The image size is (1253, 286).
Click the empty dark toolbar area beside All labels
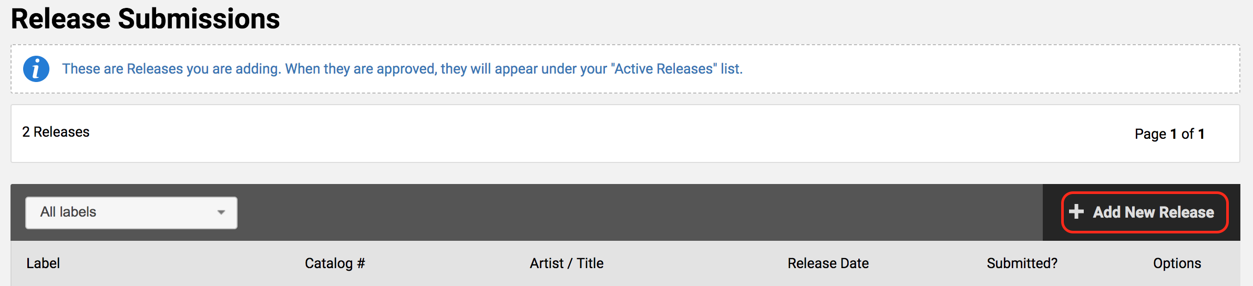[x=631, y=212]
